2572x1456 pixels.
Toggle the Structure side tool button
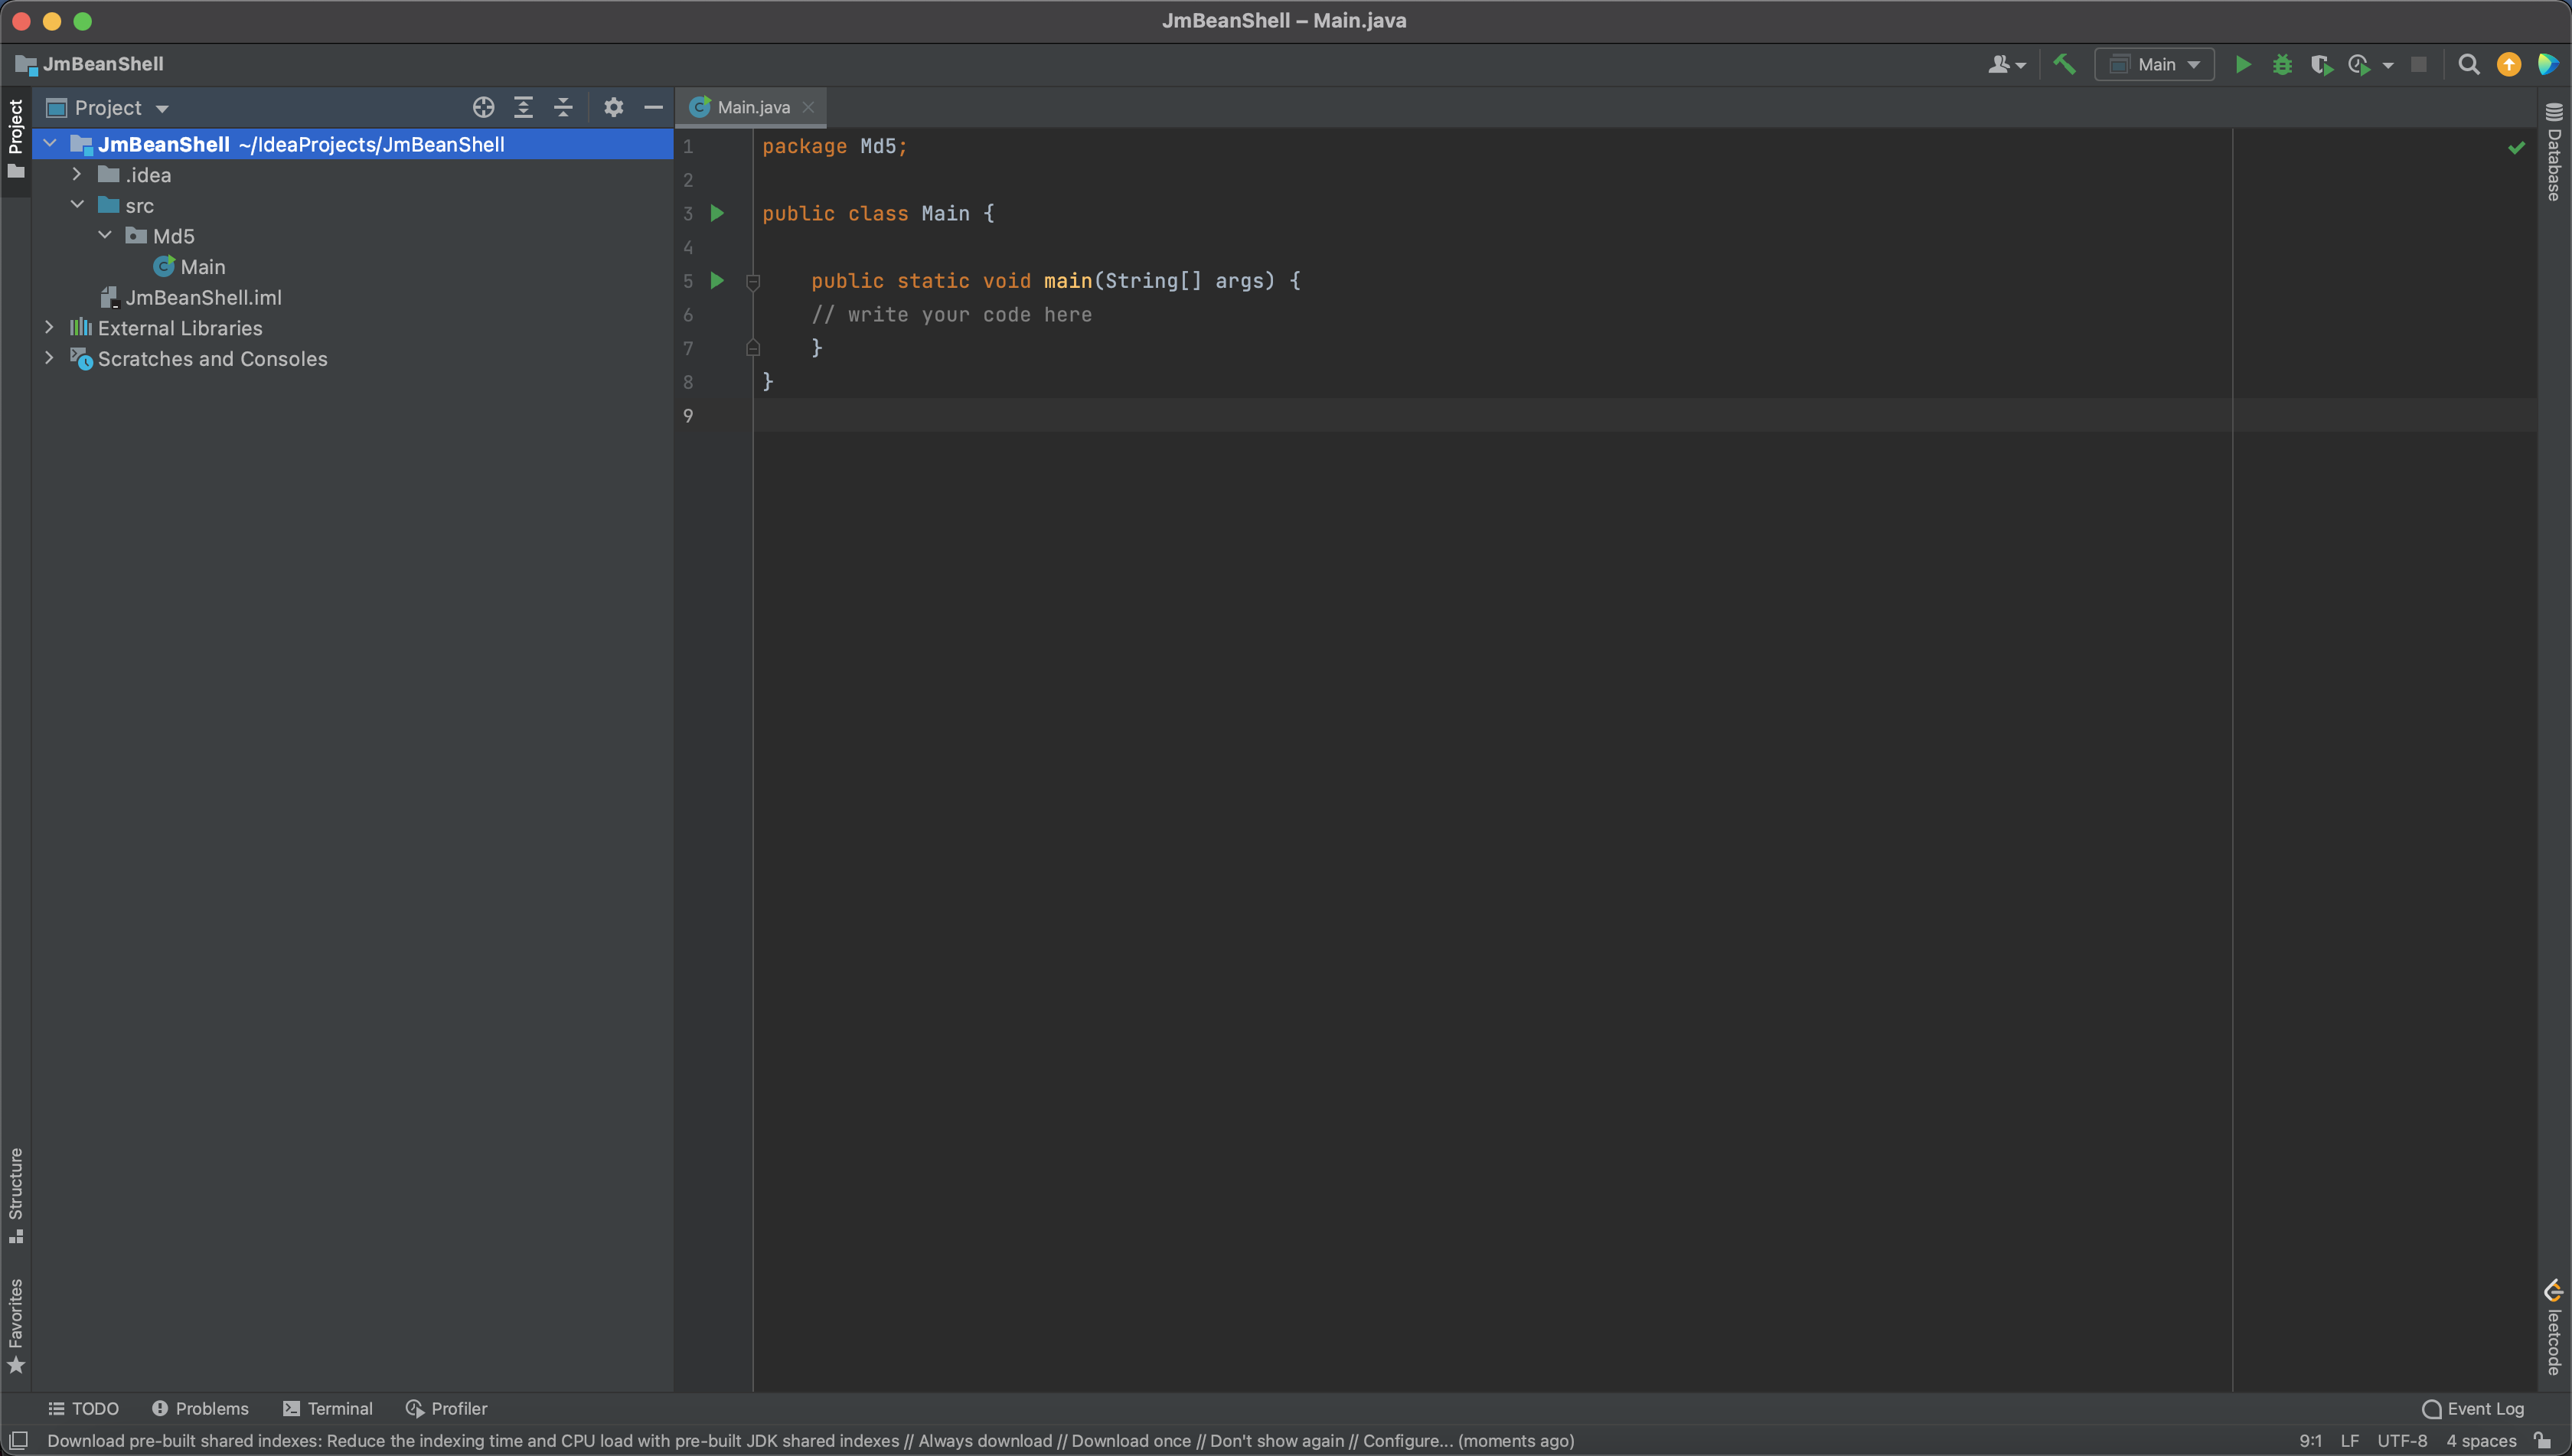16,1194
